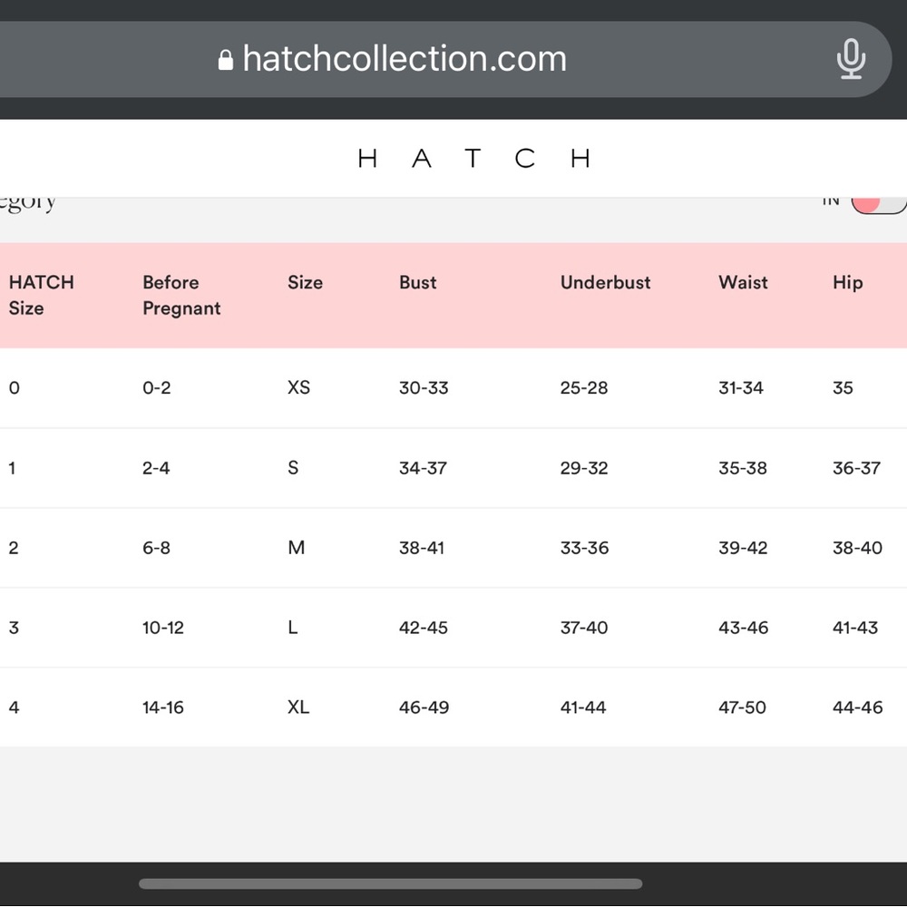Tap the lock icon in address bar
This screenshot has width=907, height=907.
click(226, 60)
